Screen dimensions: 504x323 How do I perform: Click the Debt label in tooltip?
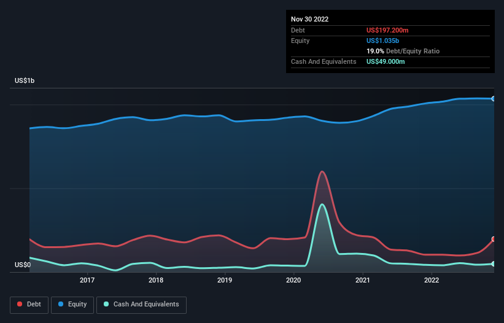click(298, 30)
